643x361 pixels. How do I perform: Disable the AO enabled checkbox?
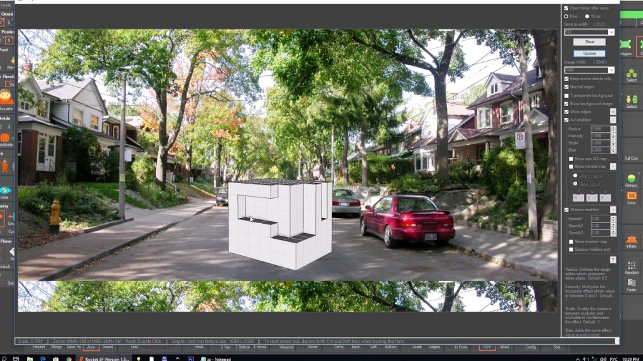(x=567, y=120)
